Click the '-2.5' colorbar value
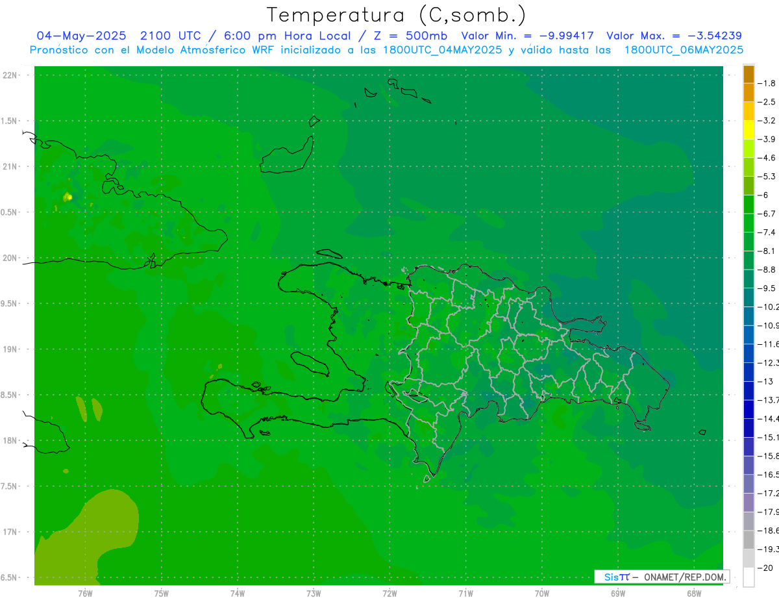Viewport: 779px width, 602px height. point(767,102)
